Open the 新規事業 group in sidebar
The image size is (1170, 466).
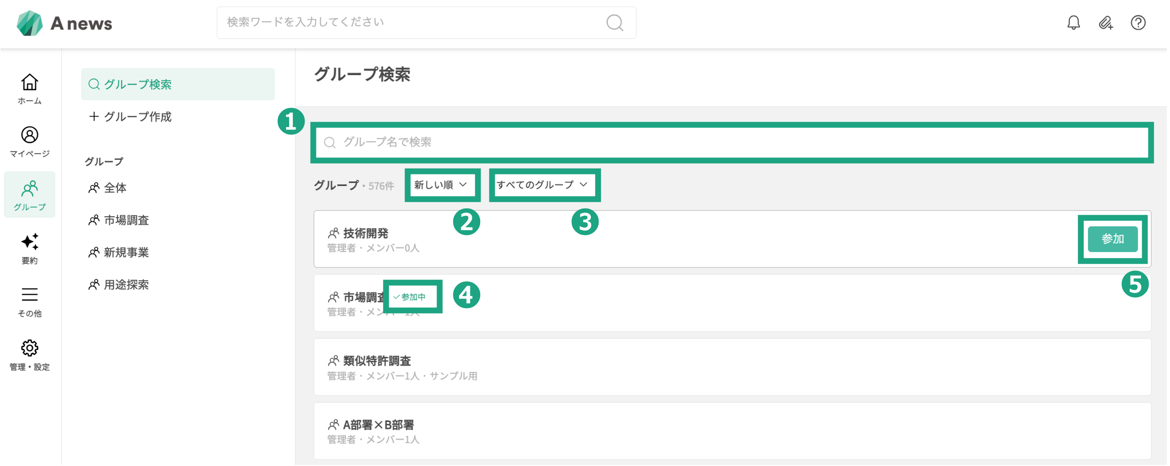(x=126, y=253)
